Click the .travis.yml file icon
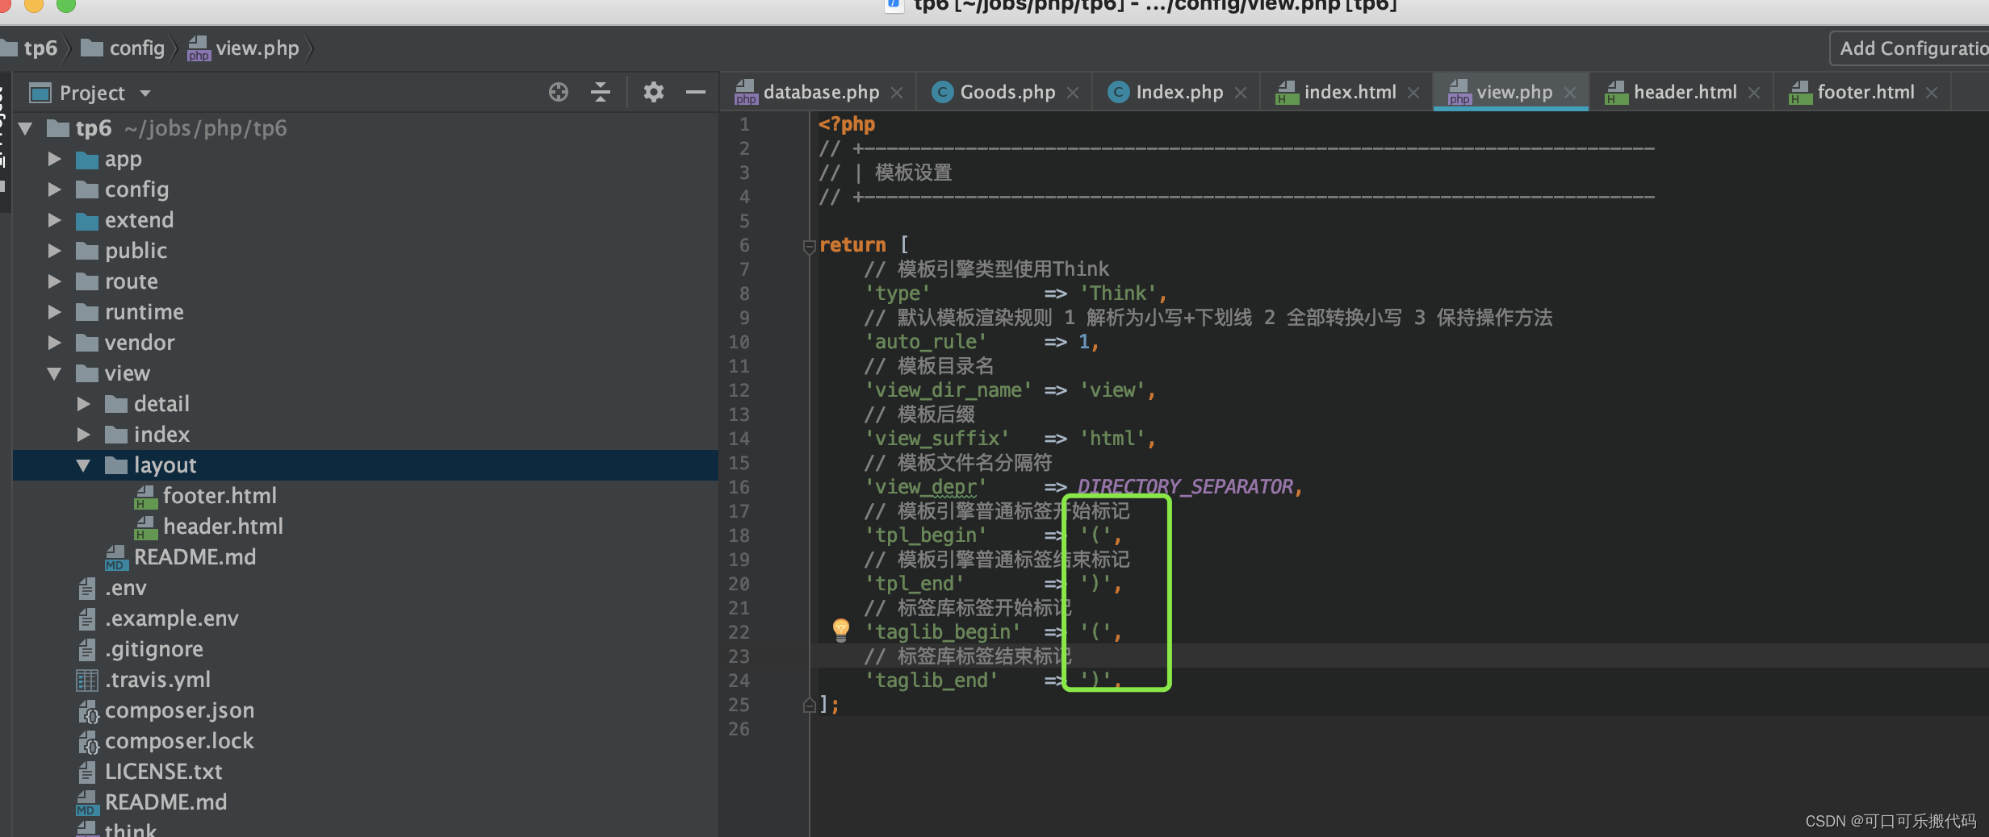This screenshot has height=837, width=1989. [x=87, y=680]
